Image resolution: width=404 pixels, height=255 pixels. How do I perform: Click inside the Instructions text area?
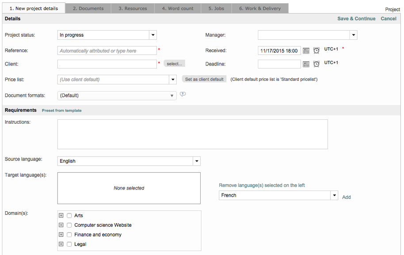192,134
